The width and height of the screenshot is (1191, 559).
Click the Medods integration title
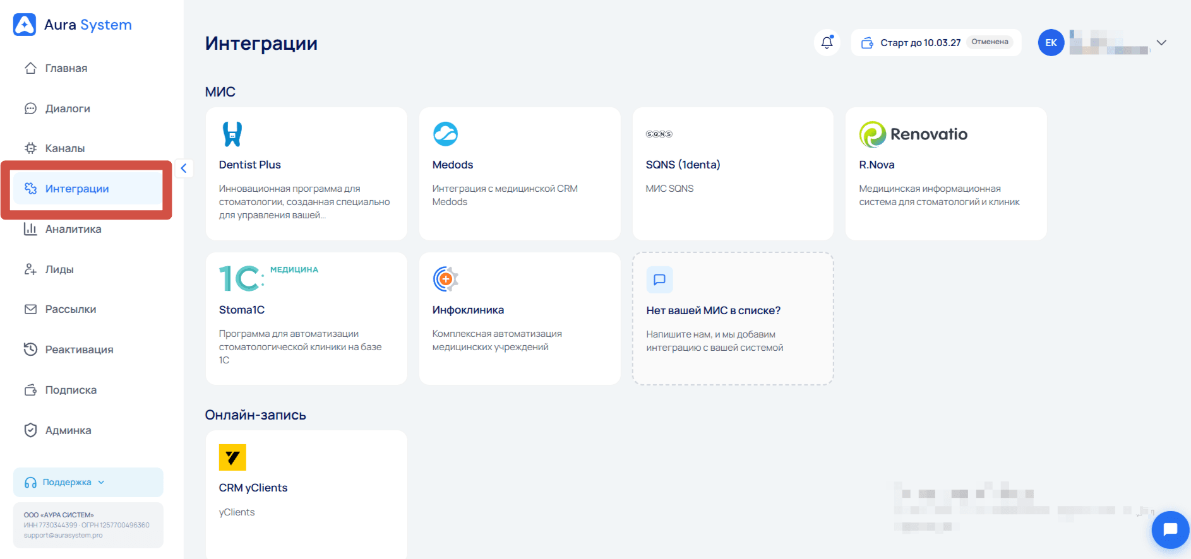point(453,165)
